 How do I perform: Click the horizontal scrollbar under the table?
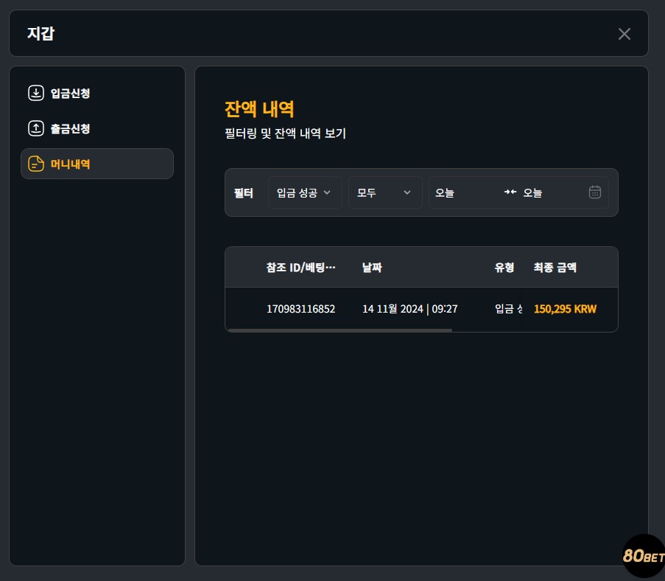pyautogui.click(x=339, y=330)
